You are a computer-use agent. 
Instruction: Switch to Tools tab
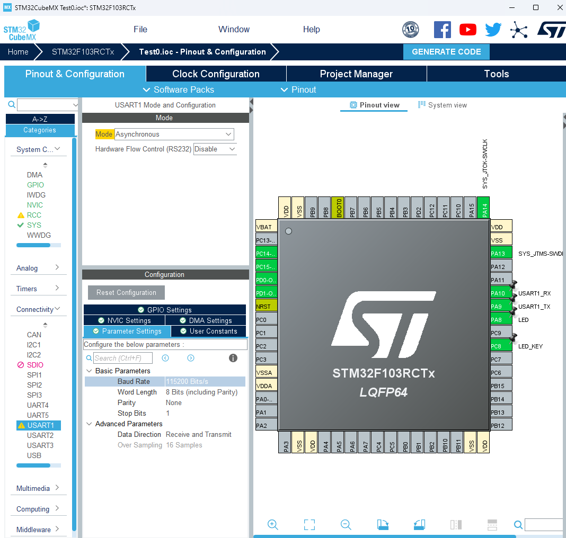tap(497, 74)
